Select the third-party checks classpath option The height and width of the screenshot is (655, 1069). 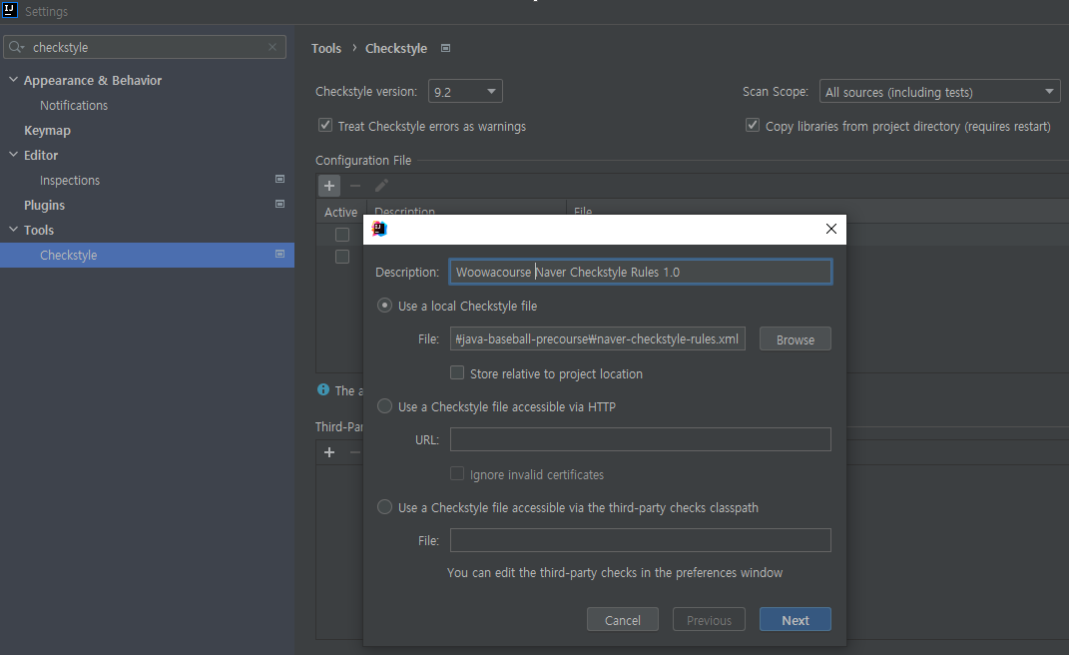384,507
